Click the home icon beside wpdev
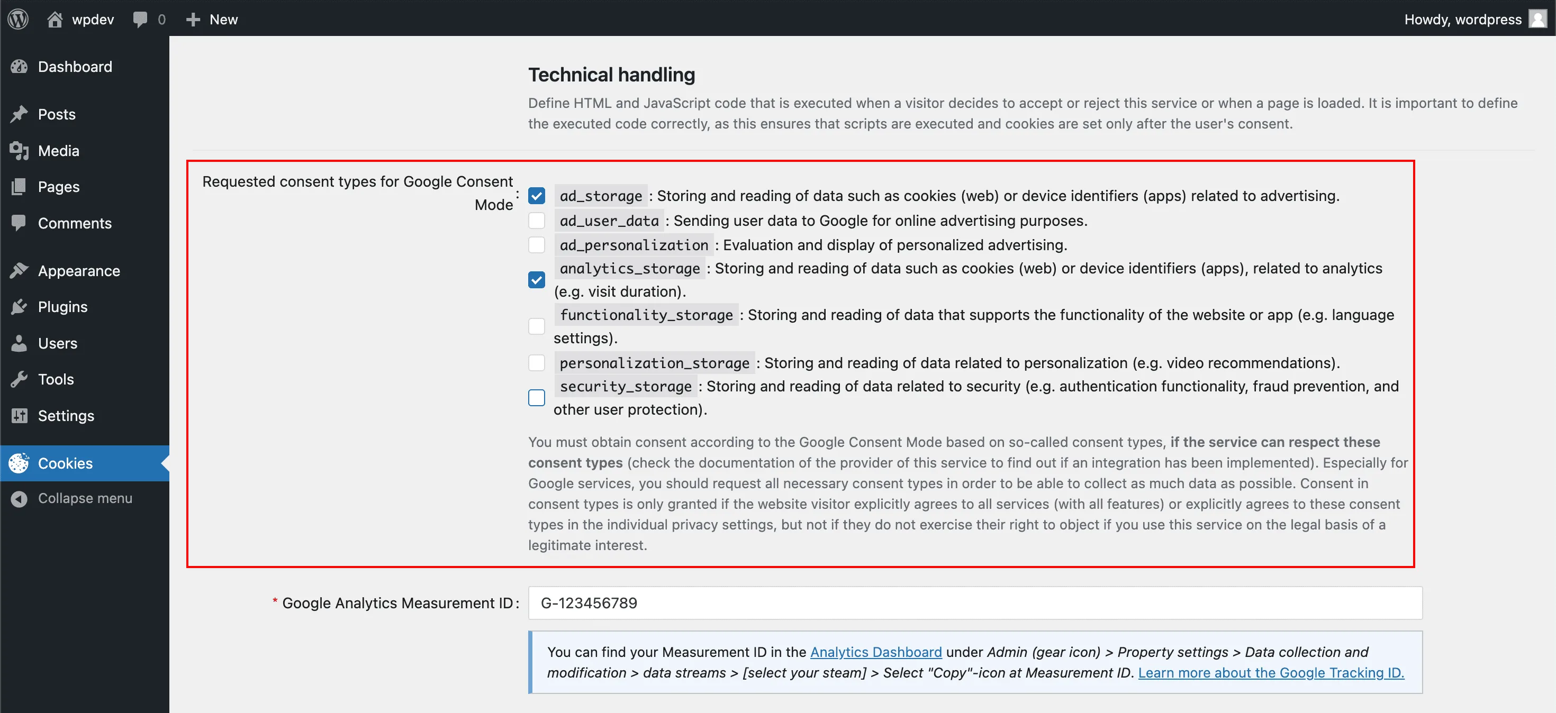The height and width of the screenshot is (713, 1556). click(55, 19)
